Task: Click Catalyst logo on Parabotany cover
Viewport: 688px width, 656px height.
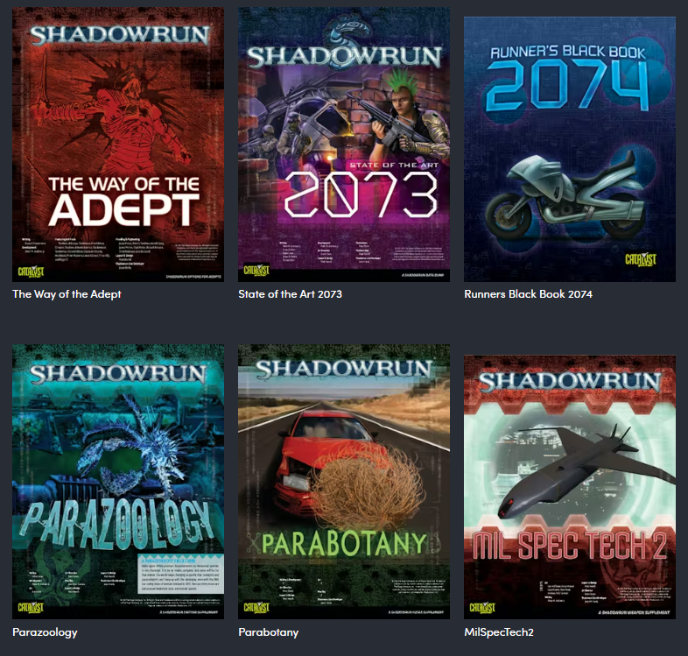Action: click(x=256, y=608)
